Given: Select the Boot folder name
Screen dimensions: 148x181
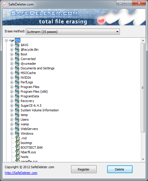Looking at the screenshot, I should [24, 54].
